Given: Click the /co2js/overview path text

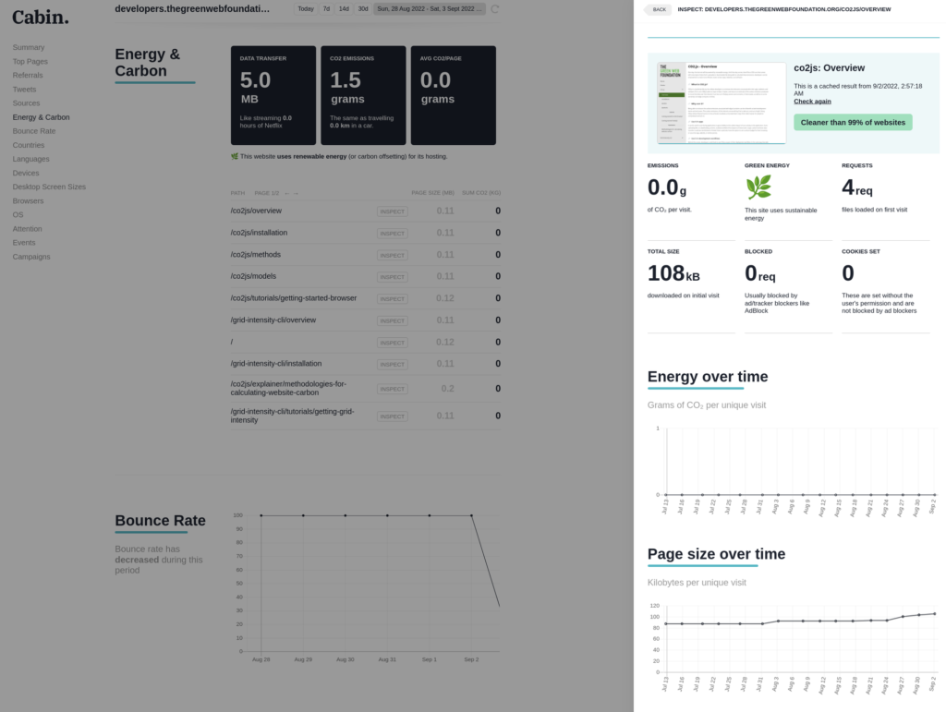Looking at the screenshot, I should click(x=256, y=211).
